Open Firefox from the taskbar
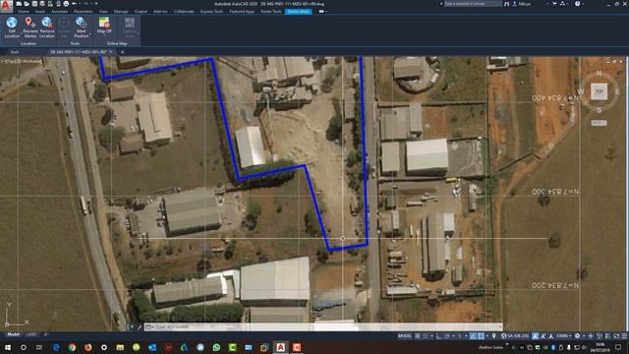The height and width of the screenshot is (354, 629). pyautogui.click(x=87, y=347)
